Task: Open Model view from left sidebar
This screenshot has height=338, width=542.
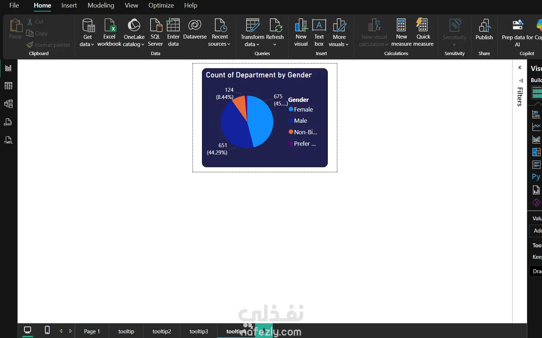Action: point(8,104)
